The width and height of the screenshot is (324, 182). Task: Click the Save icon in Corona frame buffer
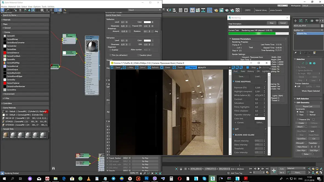click(112, 67)
